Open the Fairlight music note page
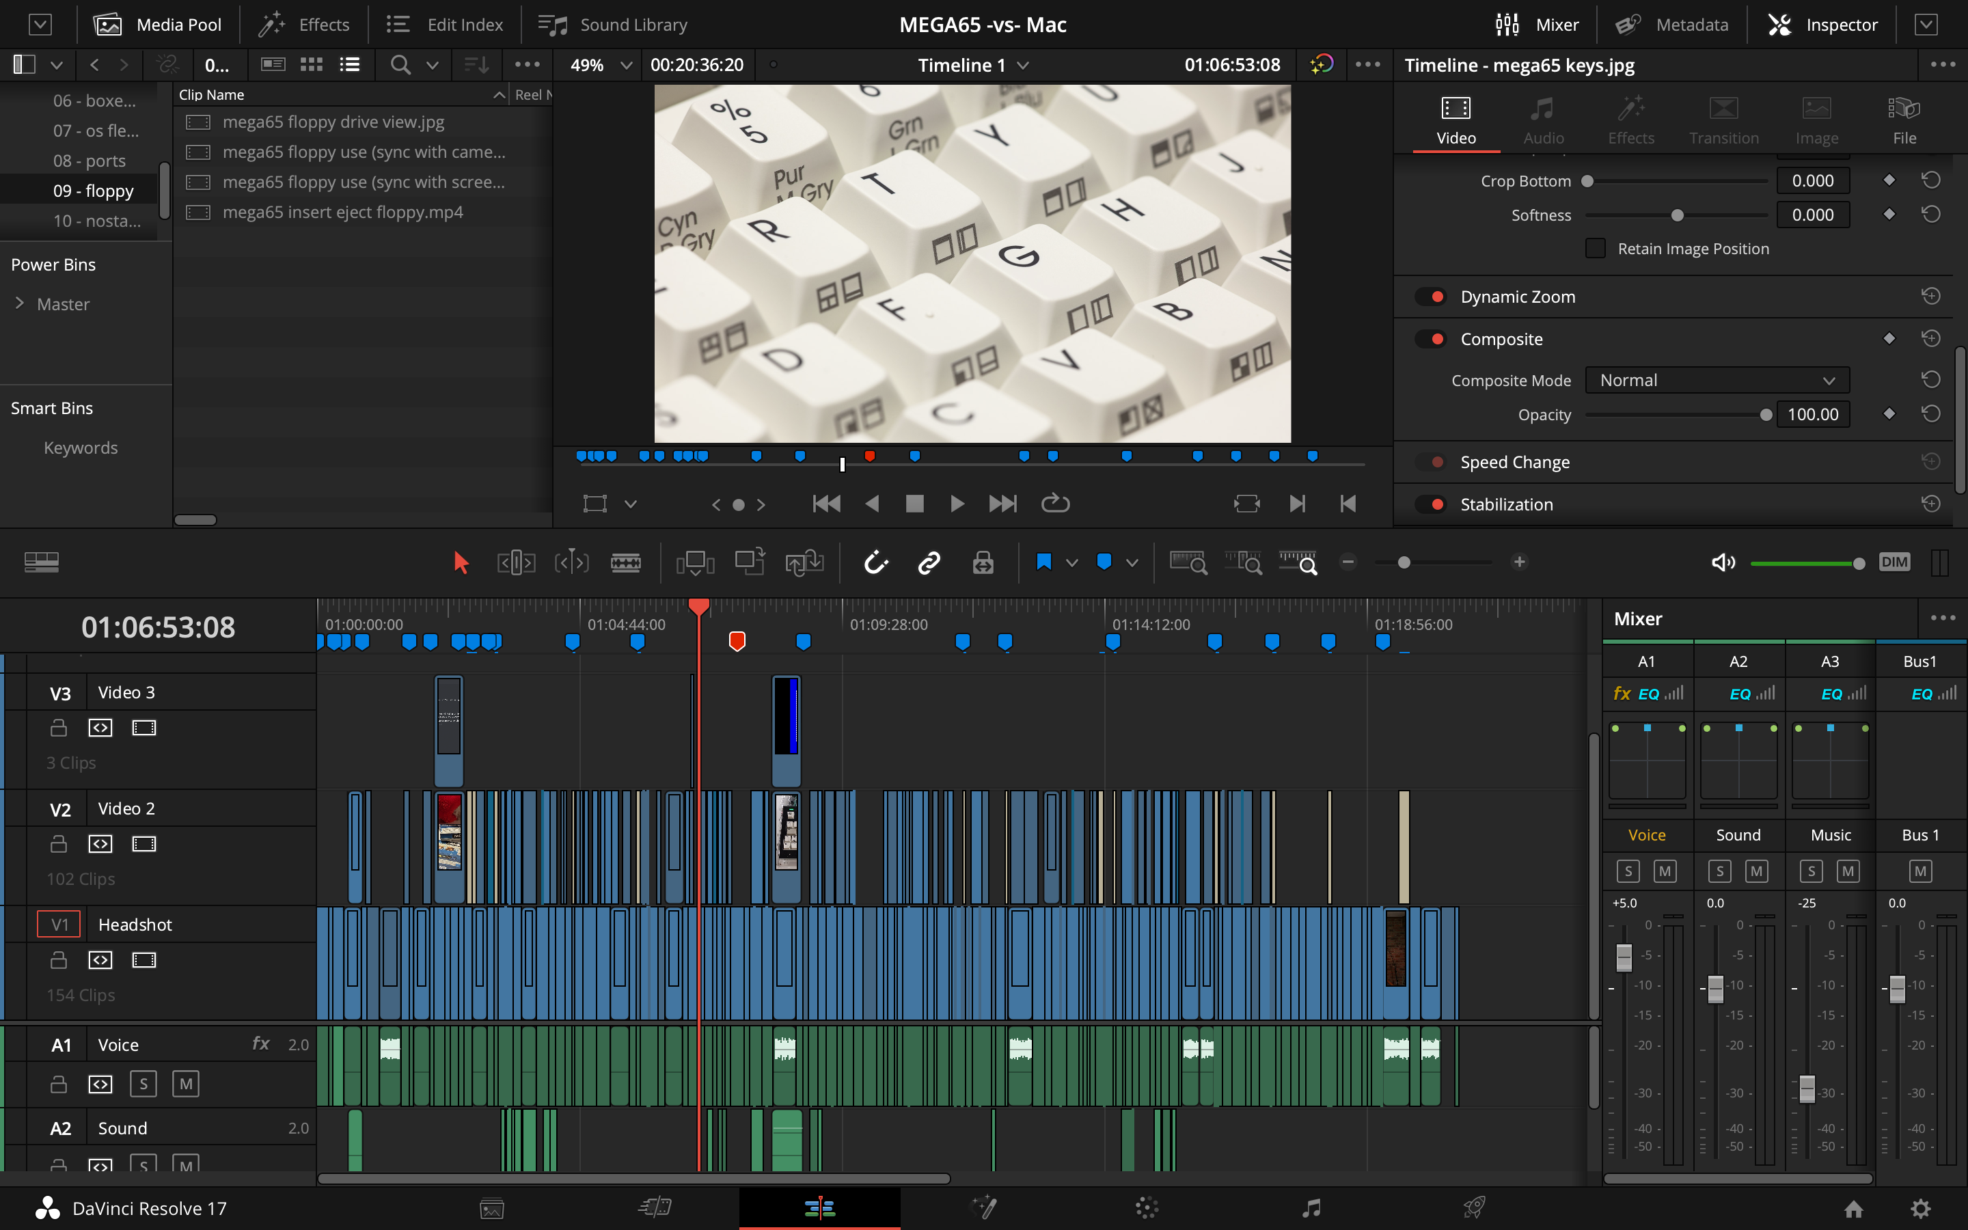This screenshot has width=1968, height=1230. [x=1311, y=1208]
